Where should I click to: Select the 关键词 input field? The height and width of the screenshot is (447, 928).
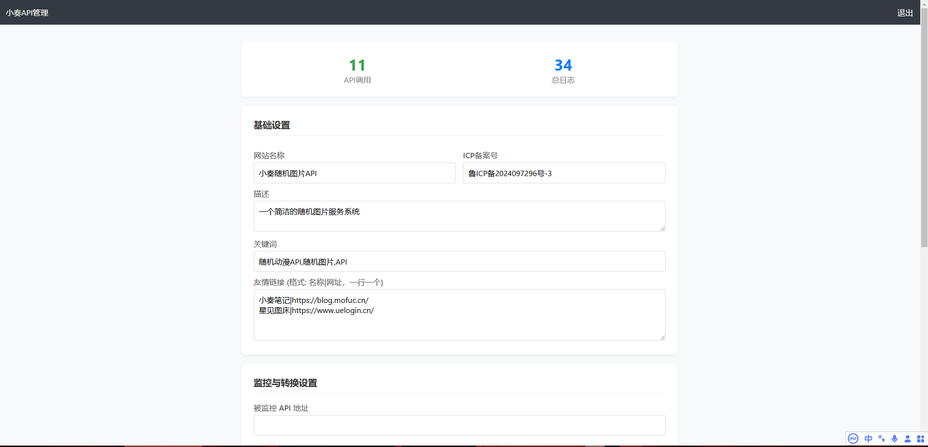[x=459, y=262]
